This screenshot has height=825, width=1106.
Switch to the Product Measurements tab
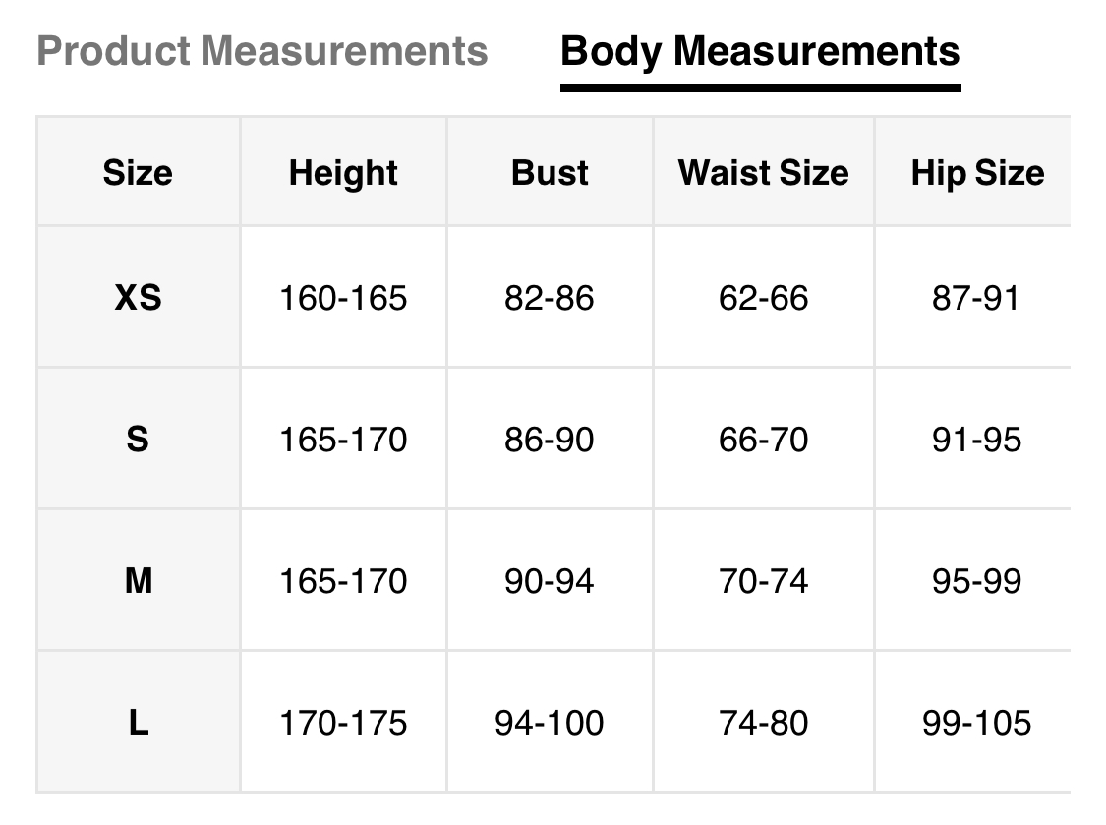click(262, 51)
